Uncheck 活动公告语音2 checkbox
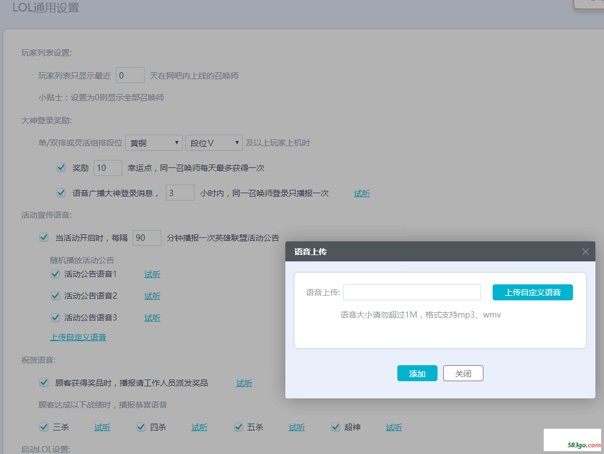The height and width of the screenshot is (454, 604). pos(55,295)
